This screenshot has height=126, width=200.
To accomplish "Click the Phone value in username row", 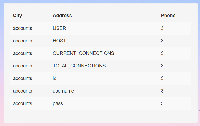I will click(162, 91).
